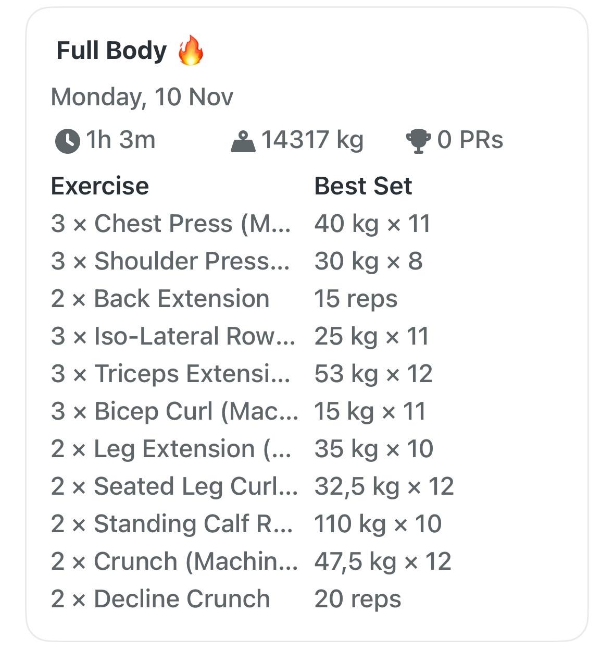Open the Full Body workout title
This screenshot has height=661, width=614.
[111, 51]
